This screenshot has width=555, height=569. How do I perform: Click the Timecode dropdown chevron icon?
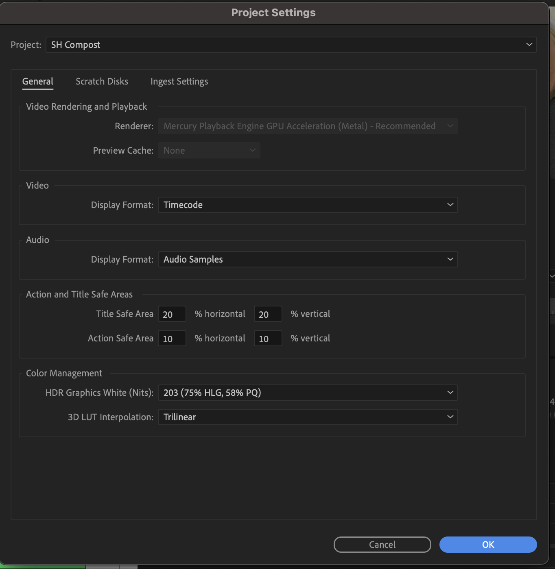coord(450,205)
